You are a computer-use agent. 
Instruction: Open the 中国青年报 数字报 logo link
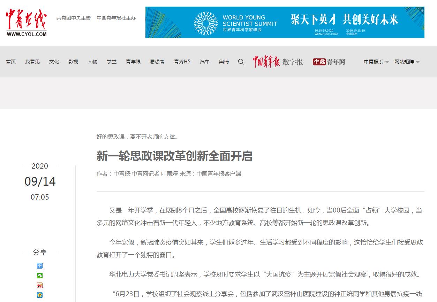pos(278,62)
